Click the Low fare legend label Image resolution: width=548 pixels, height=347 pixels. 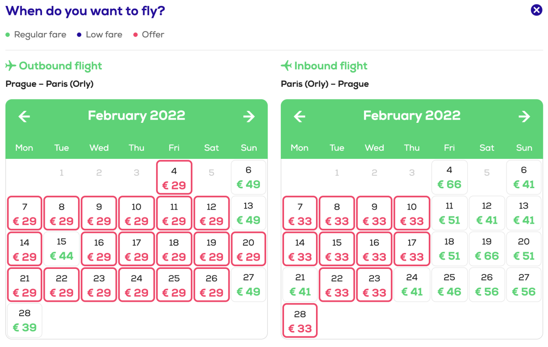click(x=104, y=35)
